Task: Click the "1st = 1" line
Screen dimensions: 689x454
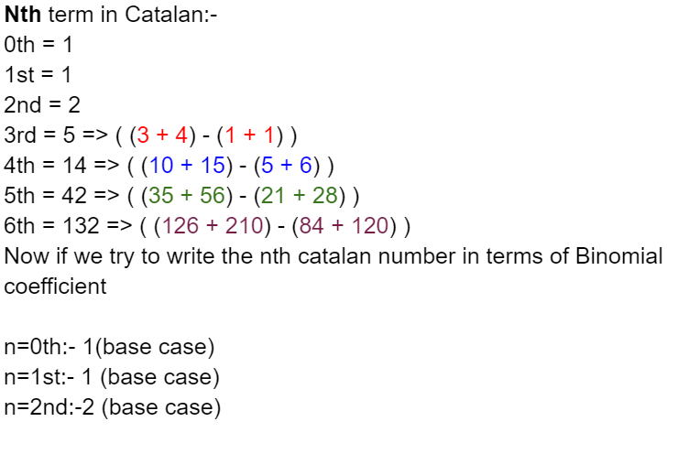Action: click(x=38, y=75)
